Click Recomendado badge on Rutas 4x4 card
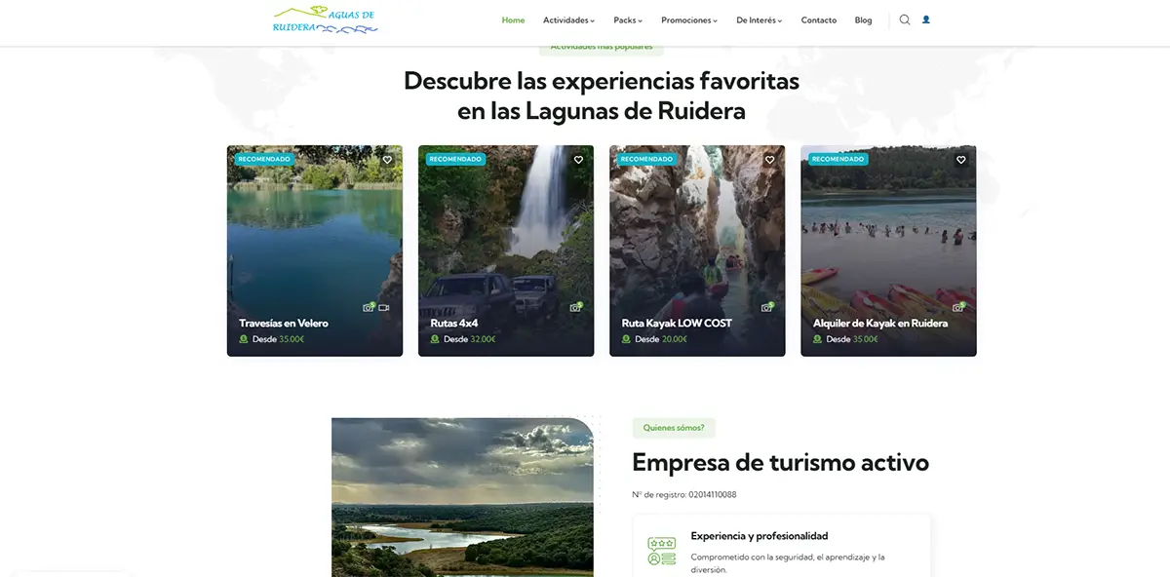The image size is (1170, 577). [455, 159]
